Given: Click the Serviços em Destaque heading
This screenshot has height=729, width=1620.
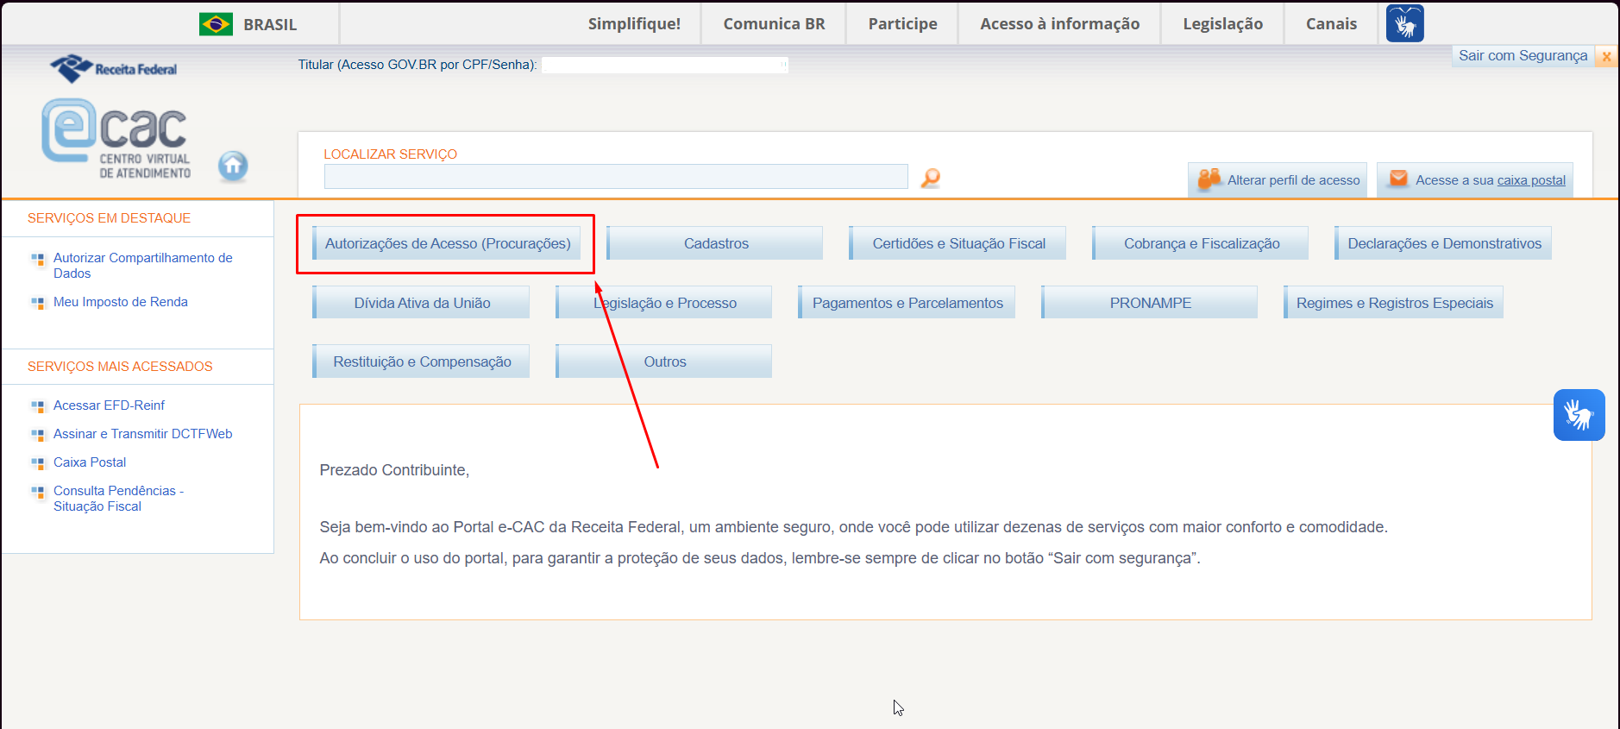Looking at the screenshot, I should point(109,218).
